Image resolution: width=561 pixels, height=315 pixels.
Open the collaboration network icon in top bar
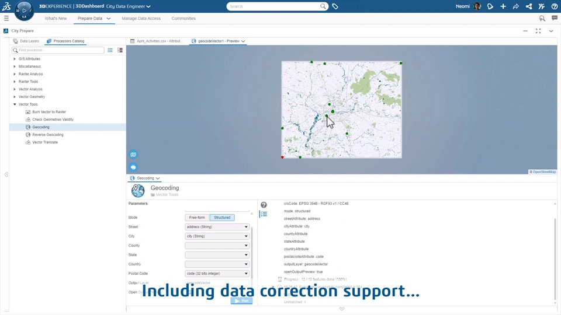[x=529, y=6]
